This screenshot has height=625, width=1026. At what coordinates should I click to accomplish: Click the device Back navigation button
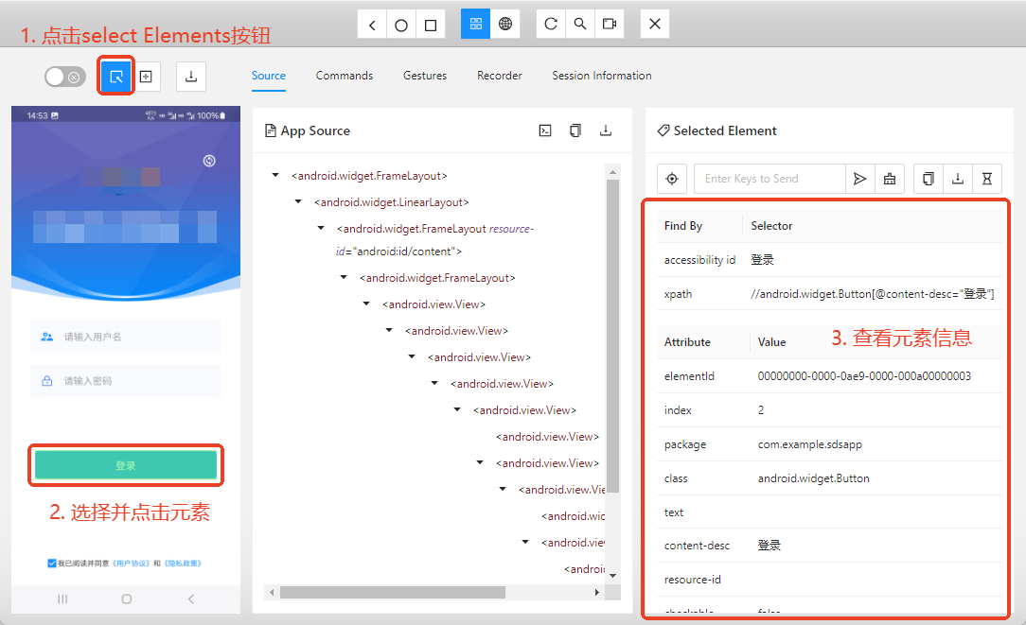(372, 25)
